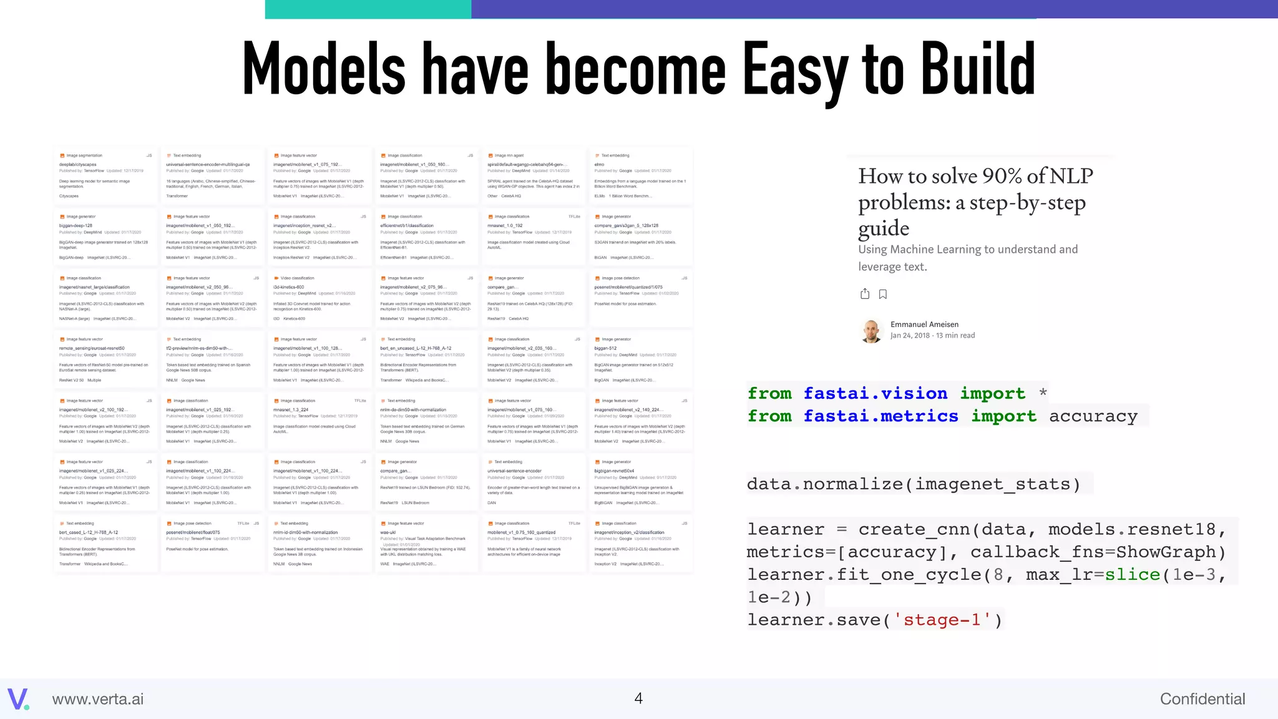Click the 'Kinetics-600' tag on the i3d card
The height and width of the screenshot is (719, 1278).
[295, 319]
